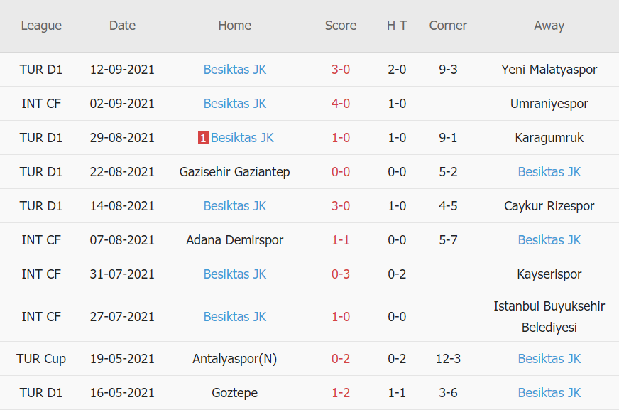Select Yeni Malatyaspor away team name

549,70
